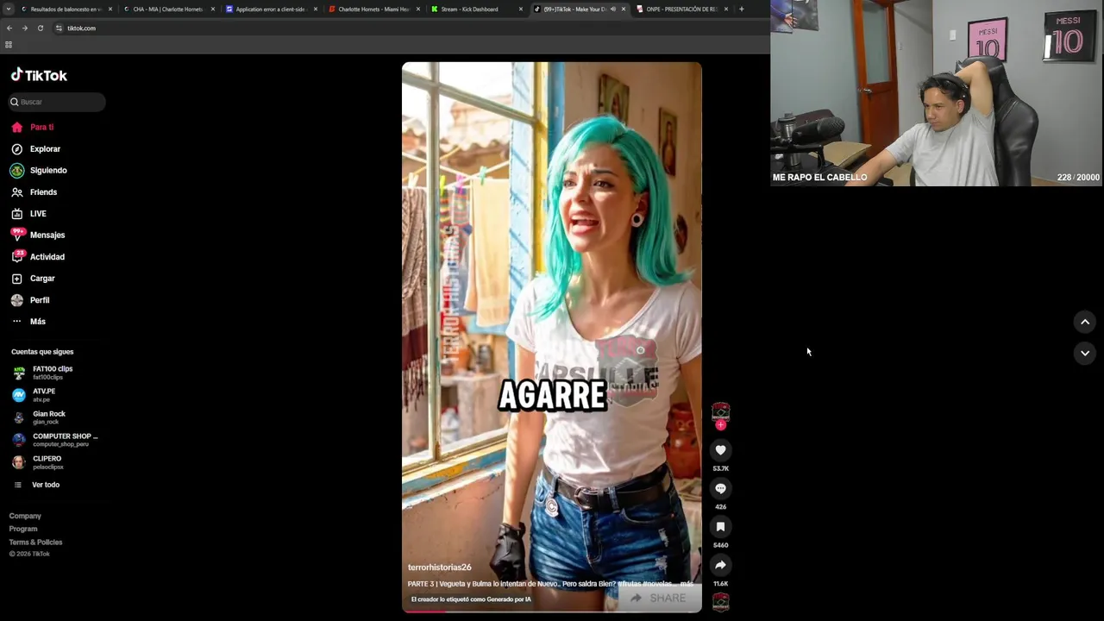The image size is (1104, 621).
Task: Open the video comments
Action: [720, 488]
